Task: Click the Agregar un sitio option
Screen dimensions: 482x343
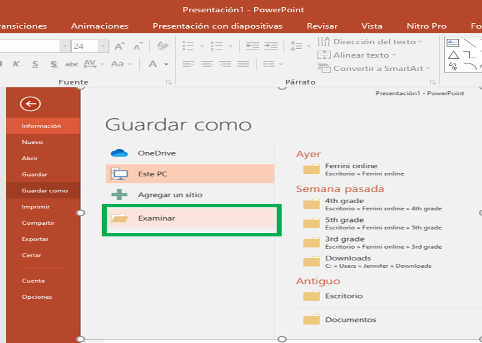Action: [170, 195]
